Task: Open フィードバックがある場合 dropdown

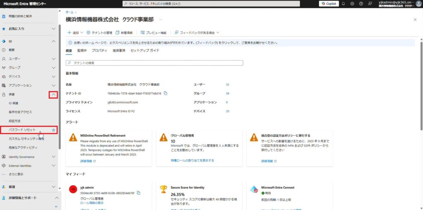Action: [x=197, y=33]
